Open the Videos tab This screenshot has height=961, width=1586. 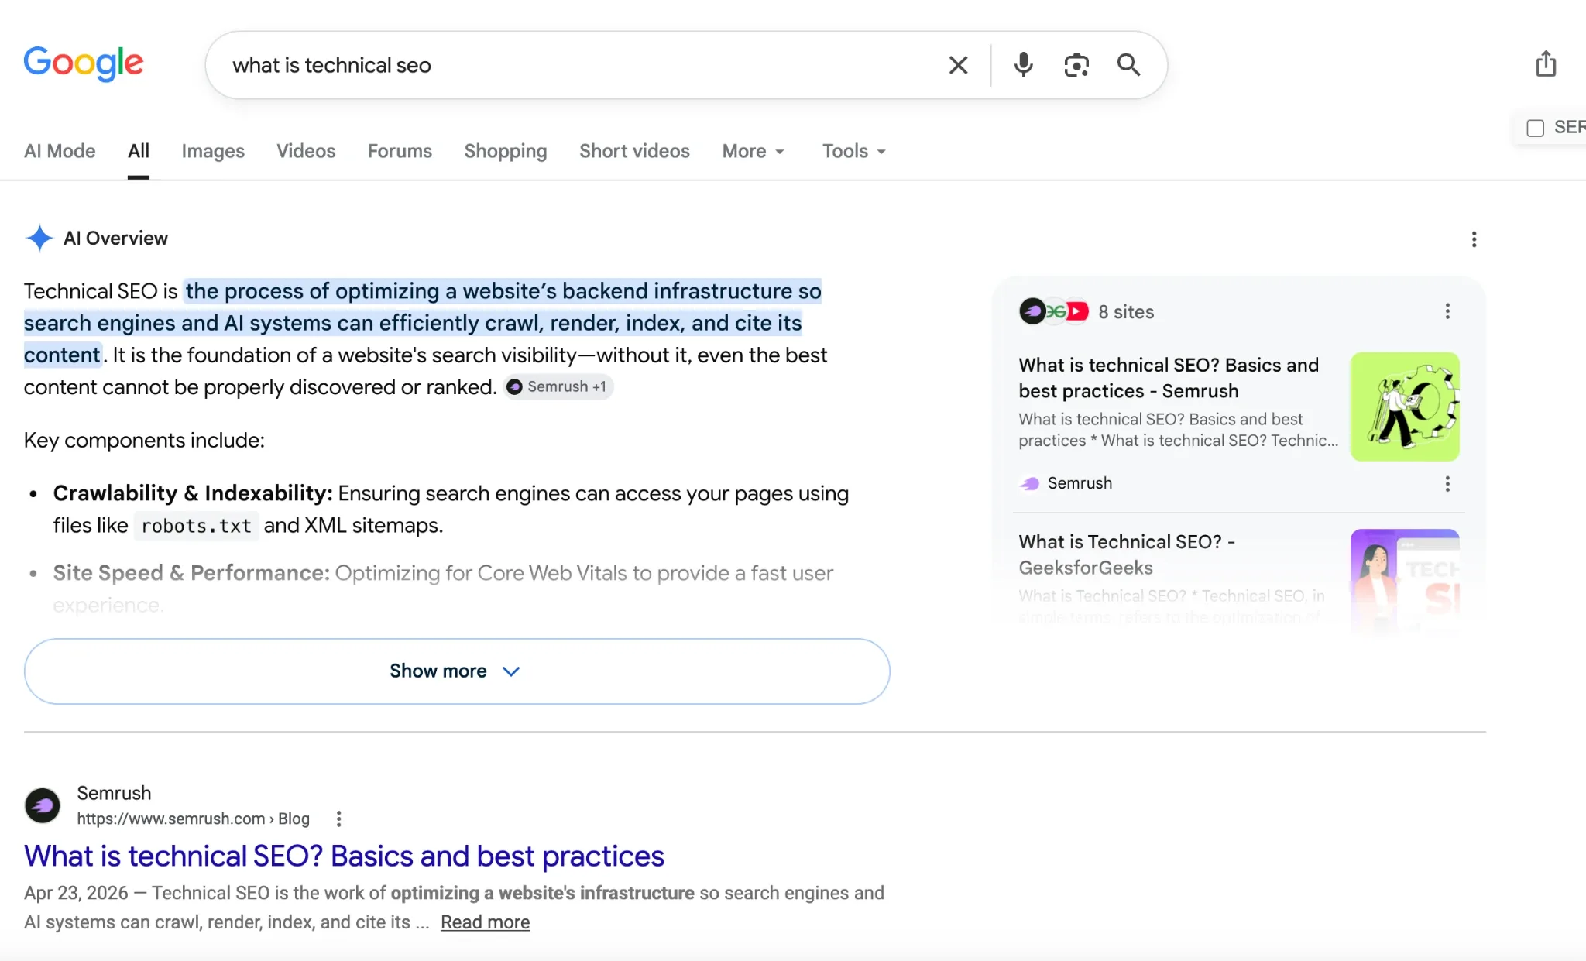[x=306, y=151]
